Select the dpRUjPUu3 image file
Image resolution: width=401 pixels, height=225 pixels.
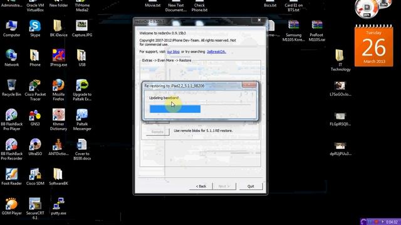click(x=340, y=148)
